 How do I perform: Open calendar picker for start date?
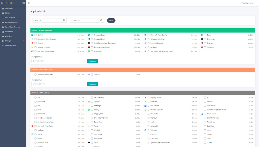pyautogui.click(x=64, y=20)
